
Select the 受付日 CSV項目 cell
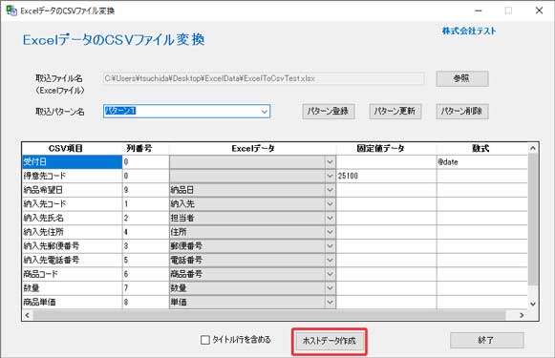tap(73, 162)
